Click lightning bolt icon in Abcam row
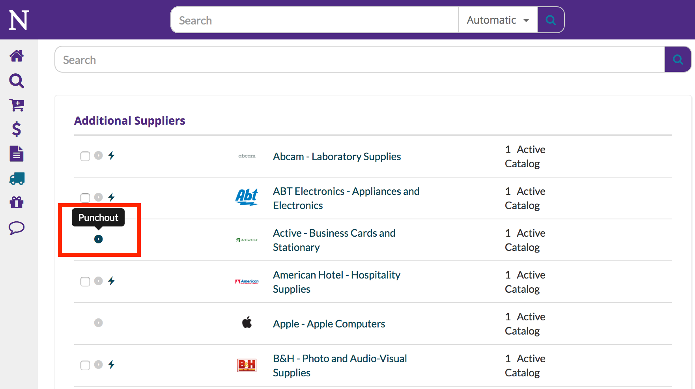 (112, 155)
